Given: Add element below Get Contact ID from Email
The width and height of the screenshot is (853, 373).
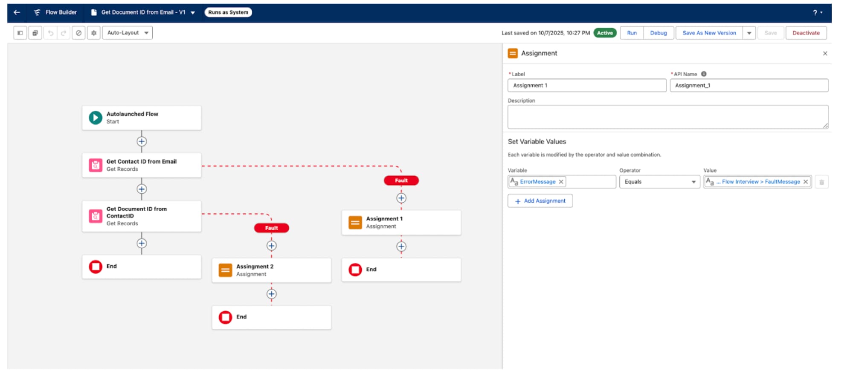Looking at the screenshot, I should [x=142, y=189].
